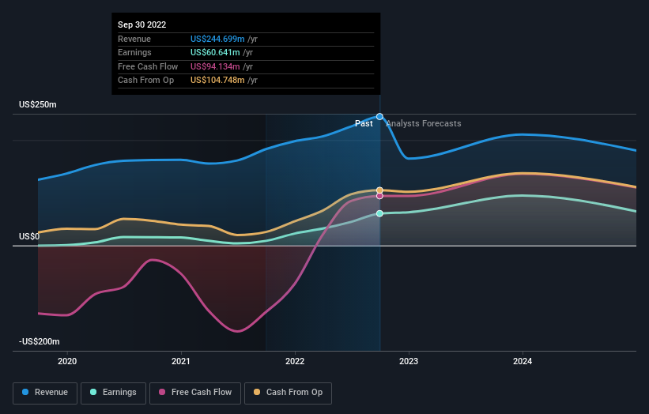Click the orange Cash From Op legend dot

[257, 392]
